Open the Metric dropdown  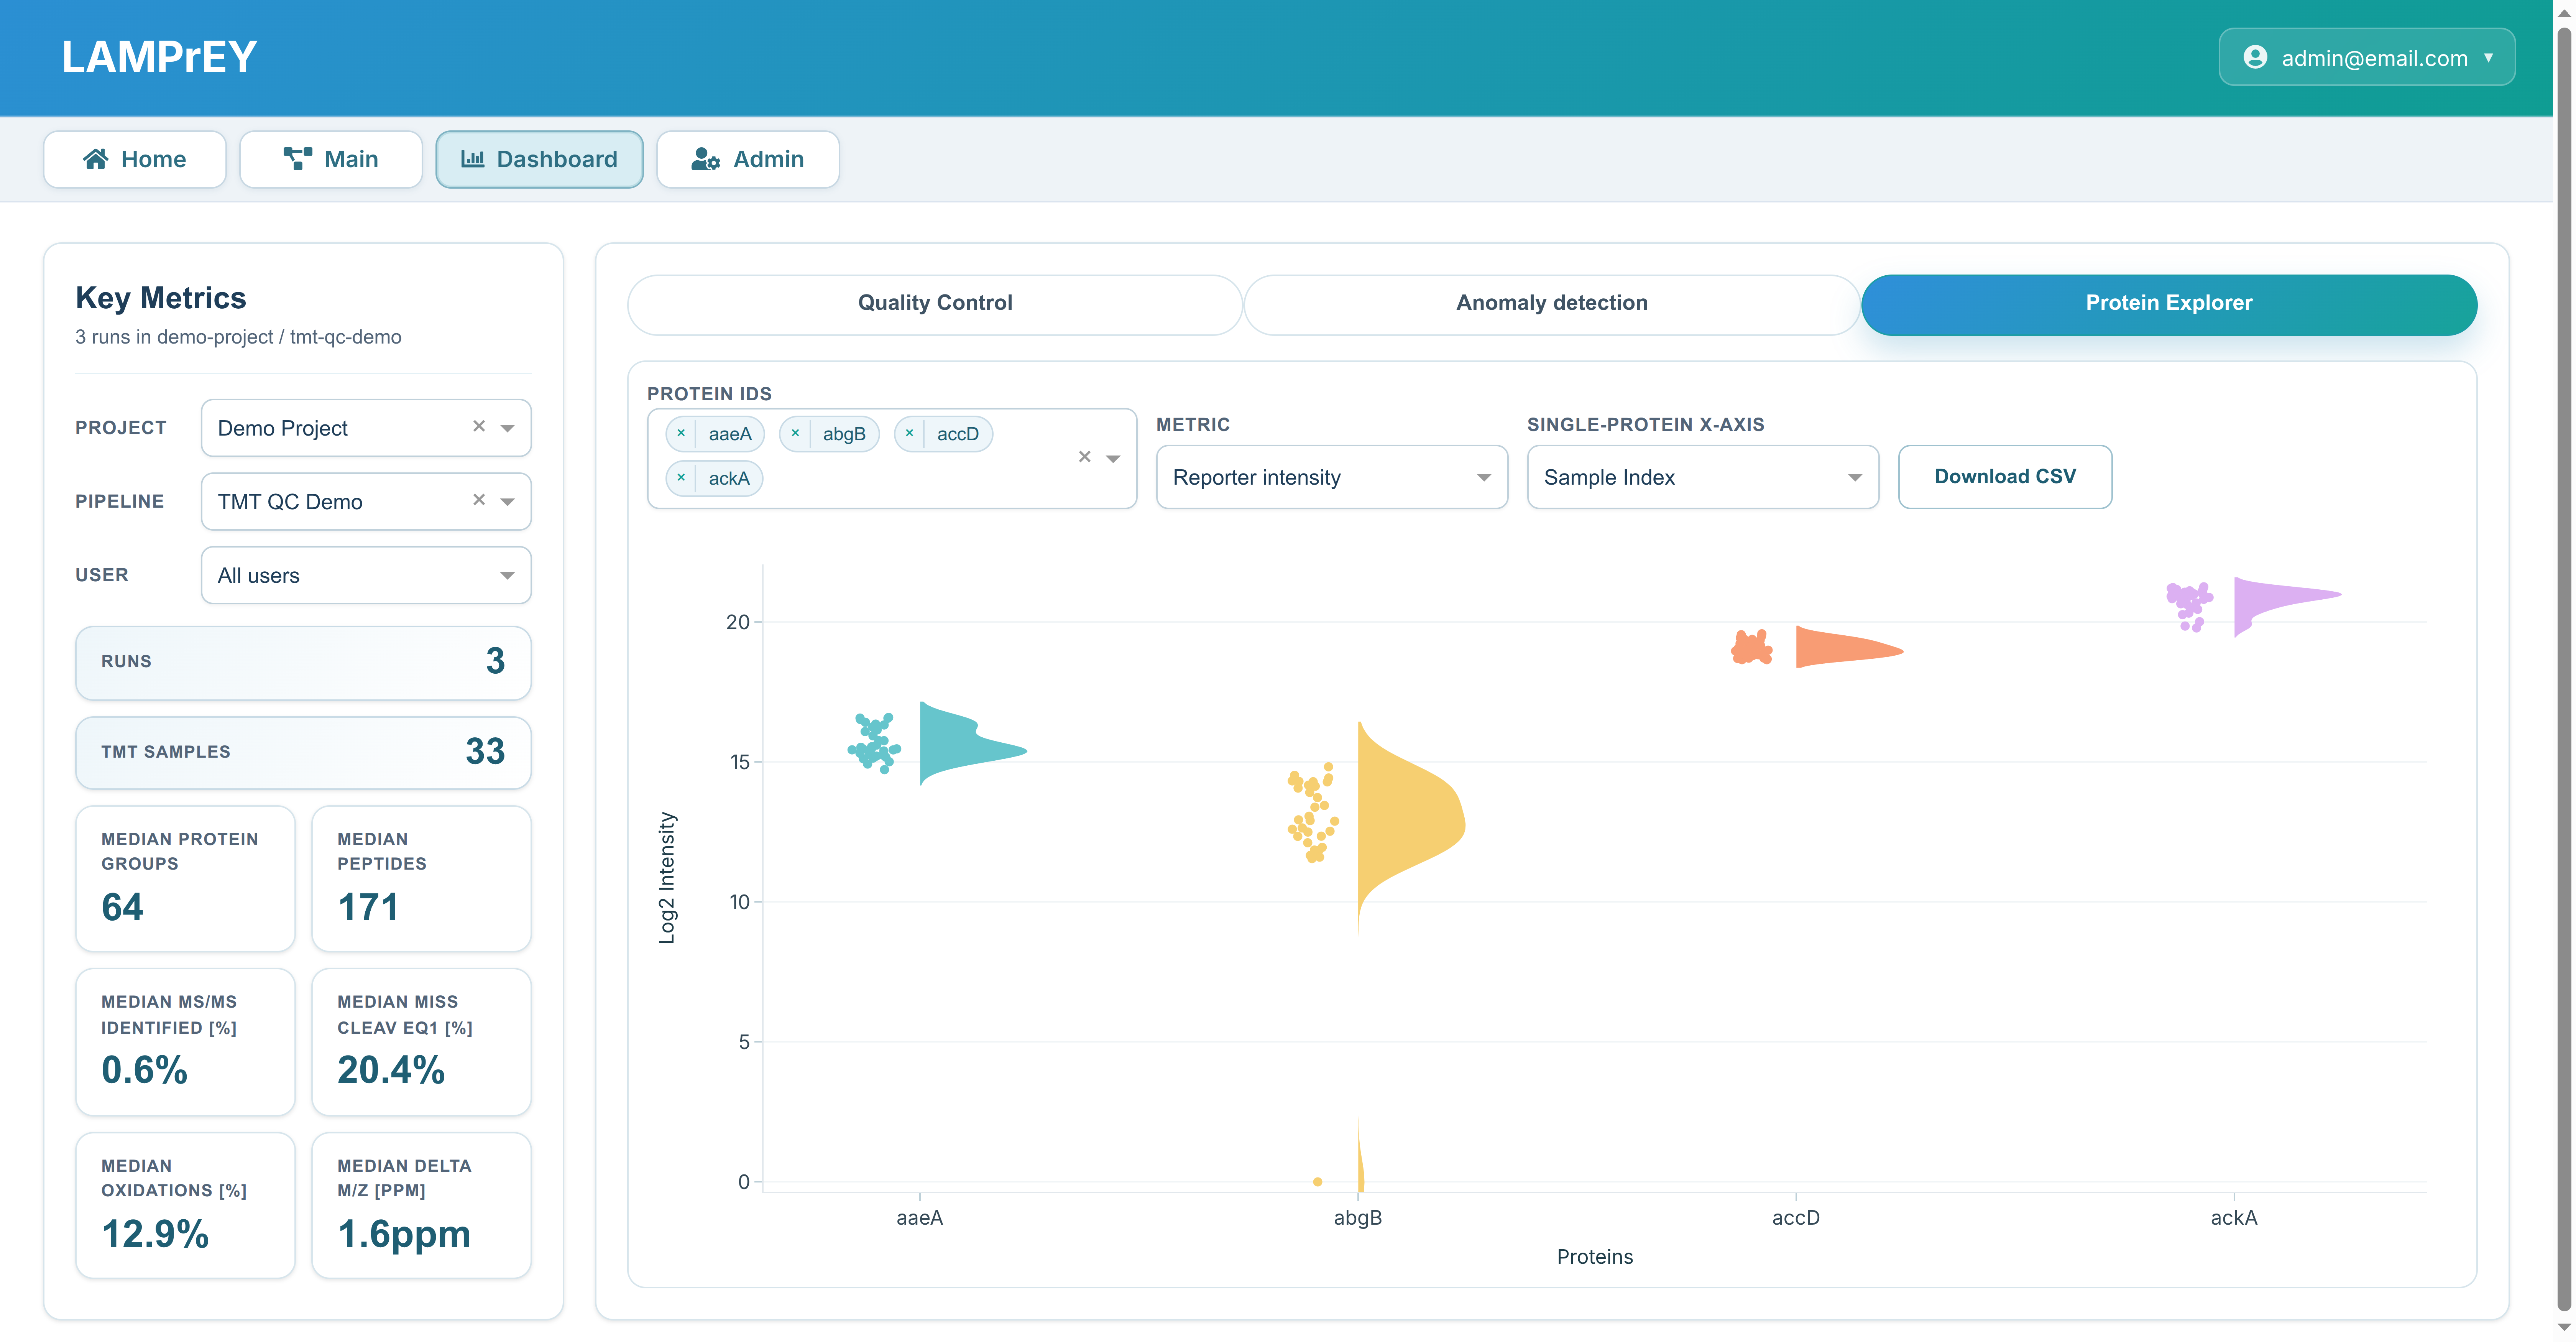point(1331,477)
